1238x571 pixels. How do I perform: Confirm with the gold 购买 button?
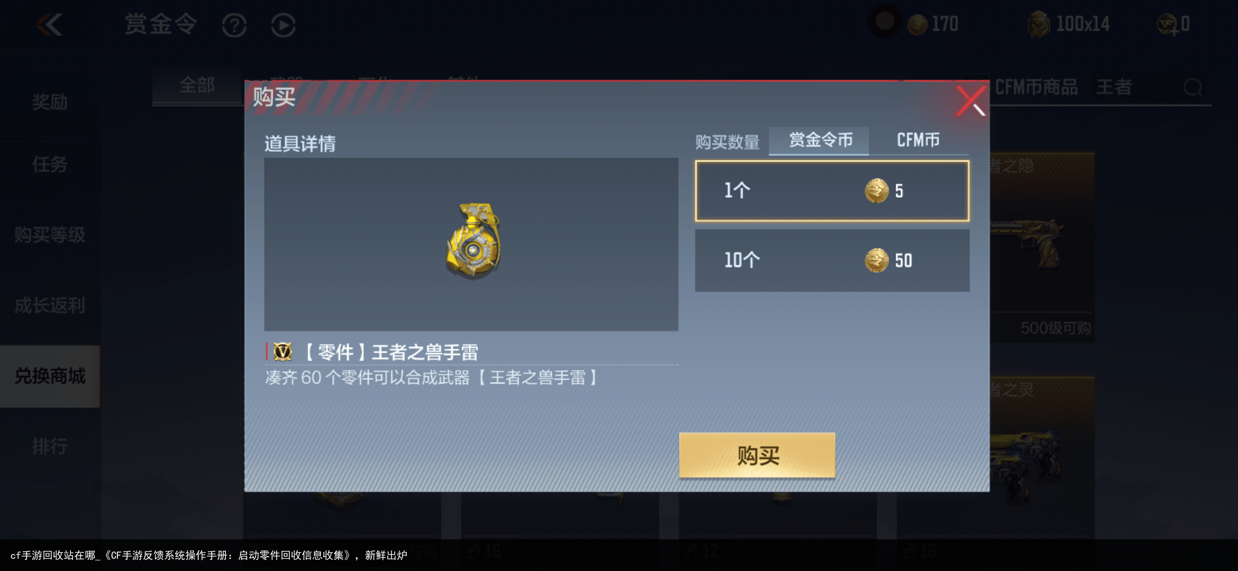757,455
